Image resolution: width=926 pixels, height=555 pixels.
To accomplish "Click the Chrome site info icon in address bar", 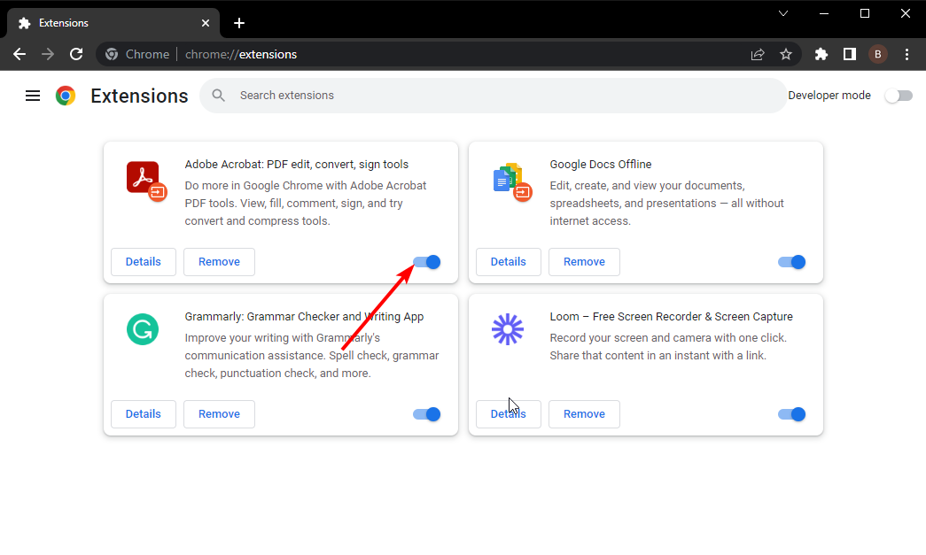I will [112, 54].
